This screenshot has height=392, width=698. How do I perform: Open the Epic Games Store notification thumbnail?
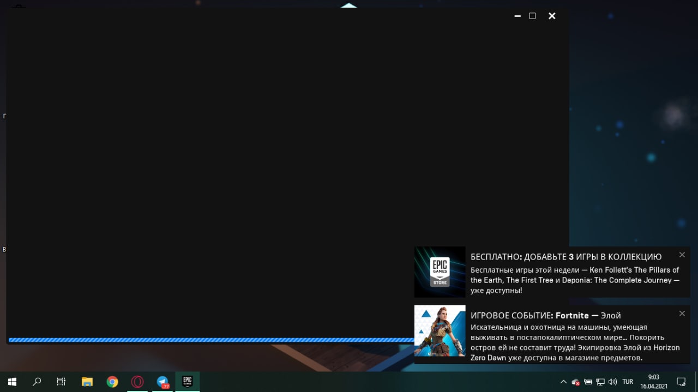[x=440, y=272]
